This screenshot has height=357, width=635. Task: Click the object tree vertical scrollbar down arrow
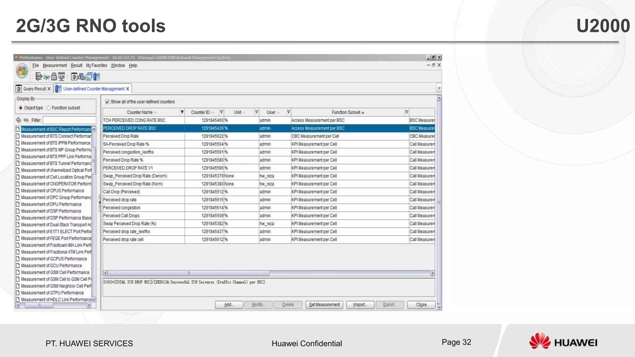pos(94,300)
